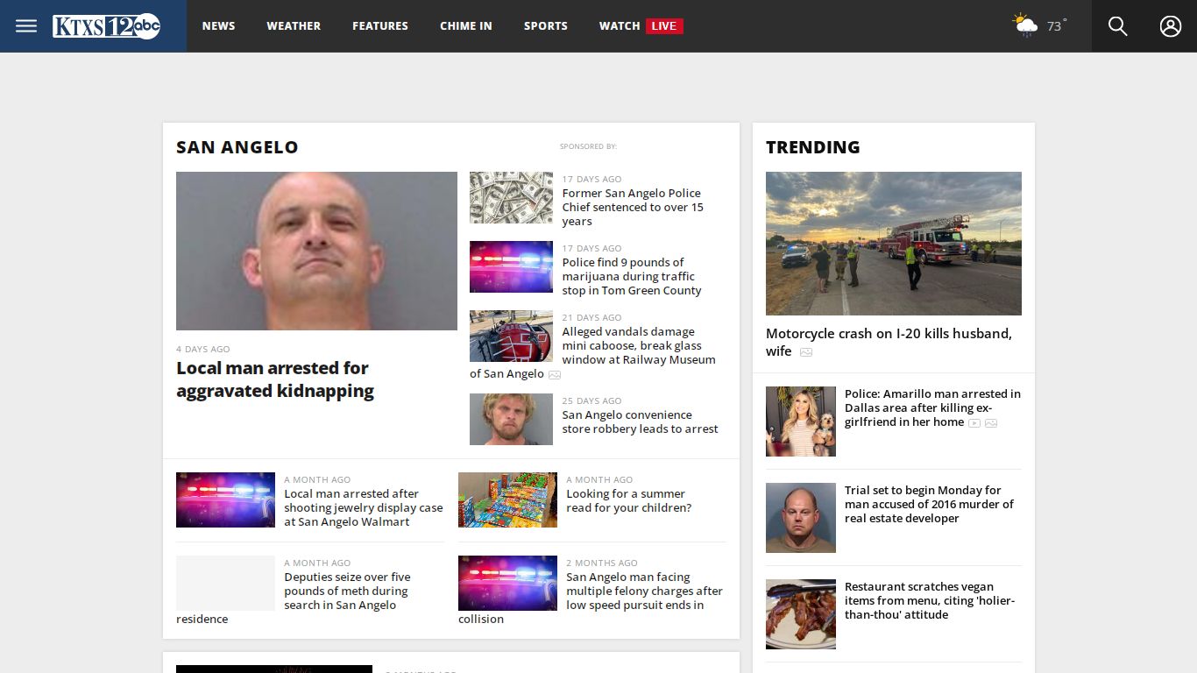
Task: Open San Angelo convenience store robbery story
Action: click(640, 422)
